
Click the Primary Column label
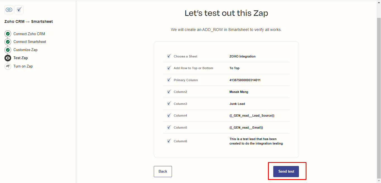click(186, 80)
